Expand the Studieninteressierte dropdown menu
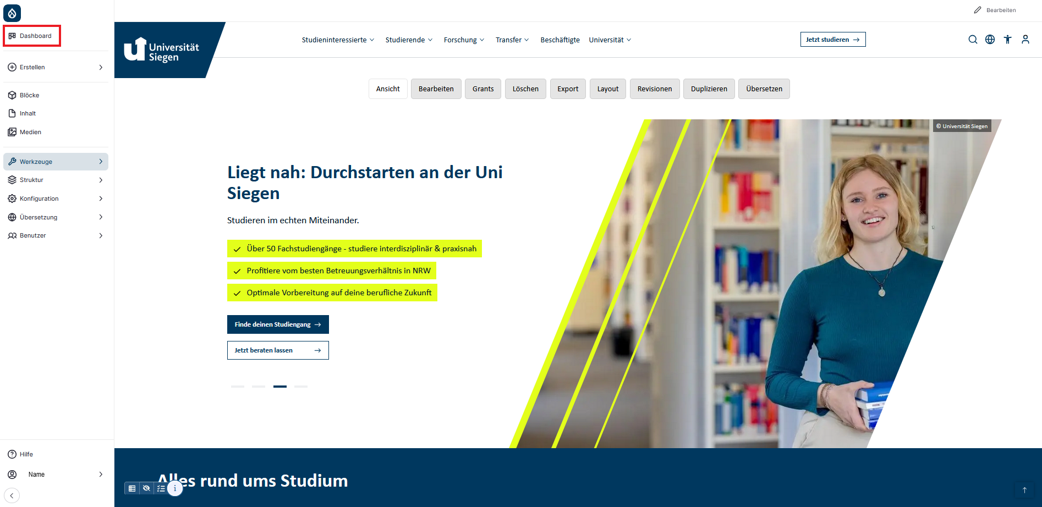 click(338, 40)
